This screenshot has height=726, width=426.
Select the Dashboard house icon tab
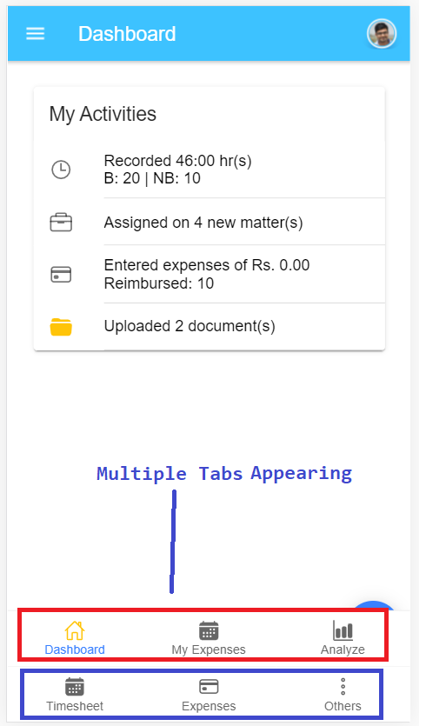75,630
